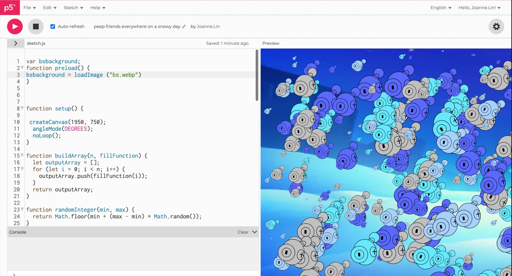The width and height of the screenshot is (512, 276).
Task: Open the Sketch menu
Action: [73, 8]
